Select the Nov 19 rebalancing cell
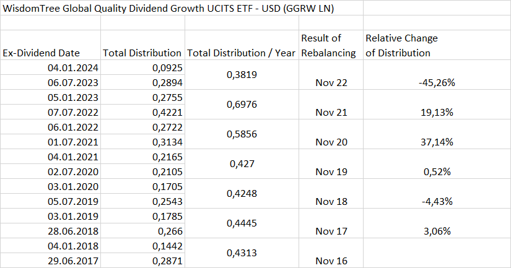 [331, 171]
